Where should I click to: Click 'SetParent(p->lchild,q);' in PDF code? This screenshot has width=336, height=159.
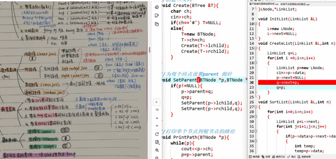tap(212, 103)
